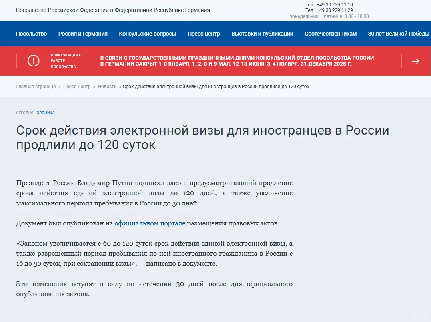Click the Новости breadcrumb link

point(107,86)
